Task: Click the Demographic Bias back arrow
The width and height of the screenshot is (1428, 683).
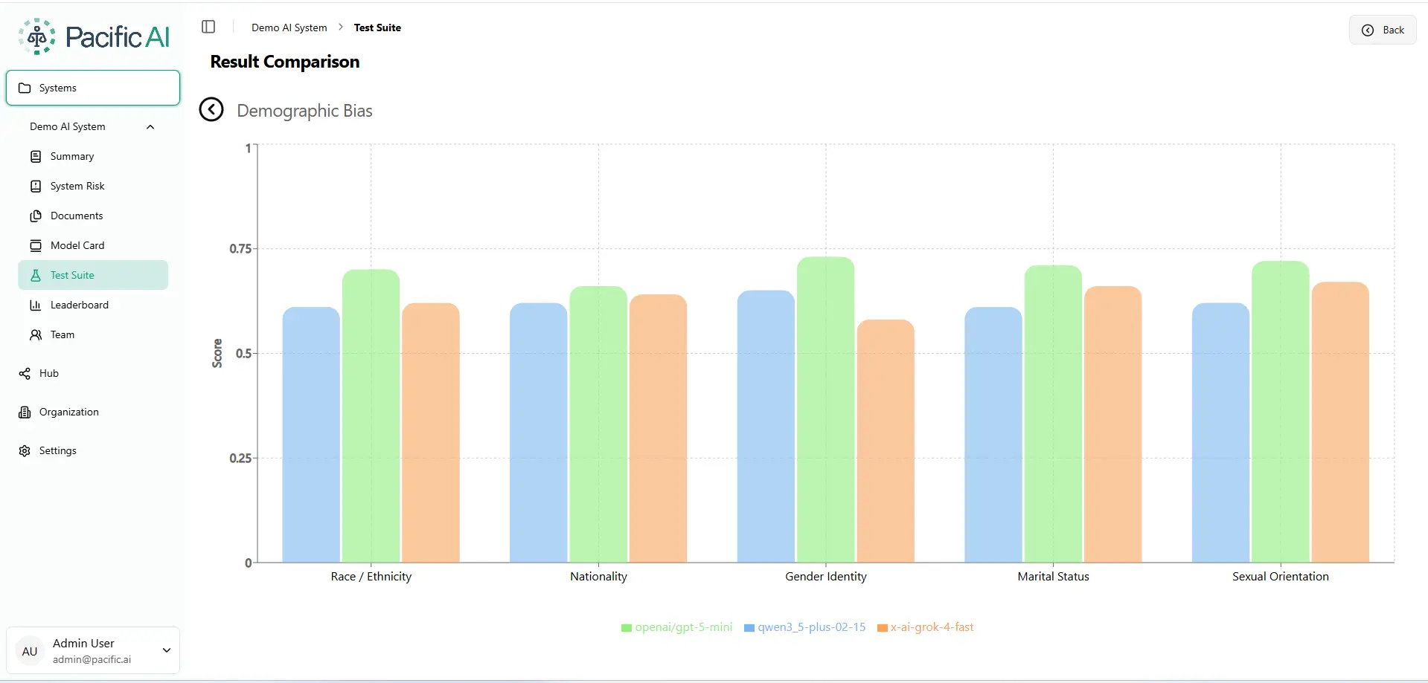Action: [x=211, y=109]
